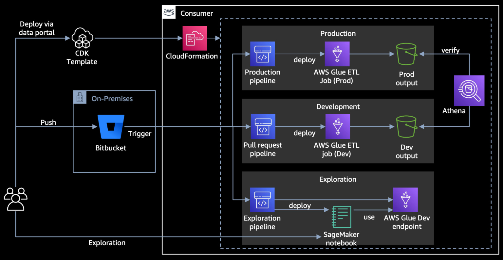The width and height of the screenshot is (503, 260).
Task: Select the Development section header
Action: [338, 106]
